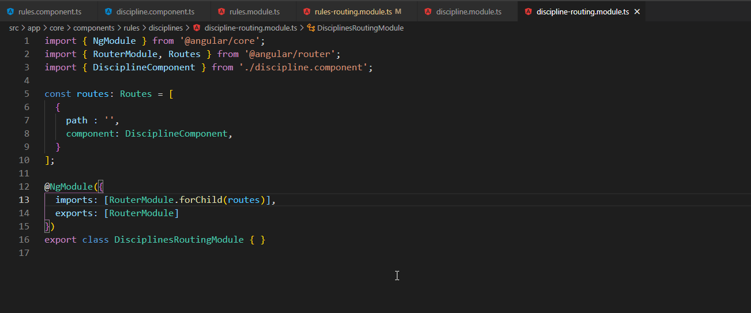Click the Angular icon in the breadcrumb

[197, 28]
